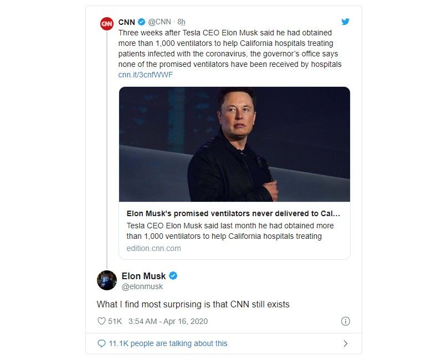Expand conversation with the right chevron
Viewport: 447px width, 361px height.
(346, 343)
